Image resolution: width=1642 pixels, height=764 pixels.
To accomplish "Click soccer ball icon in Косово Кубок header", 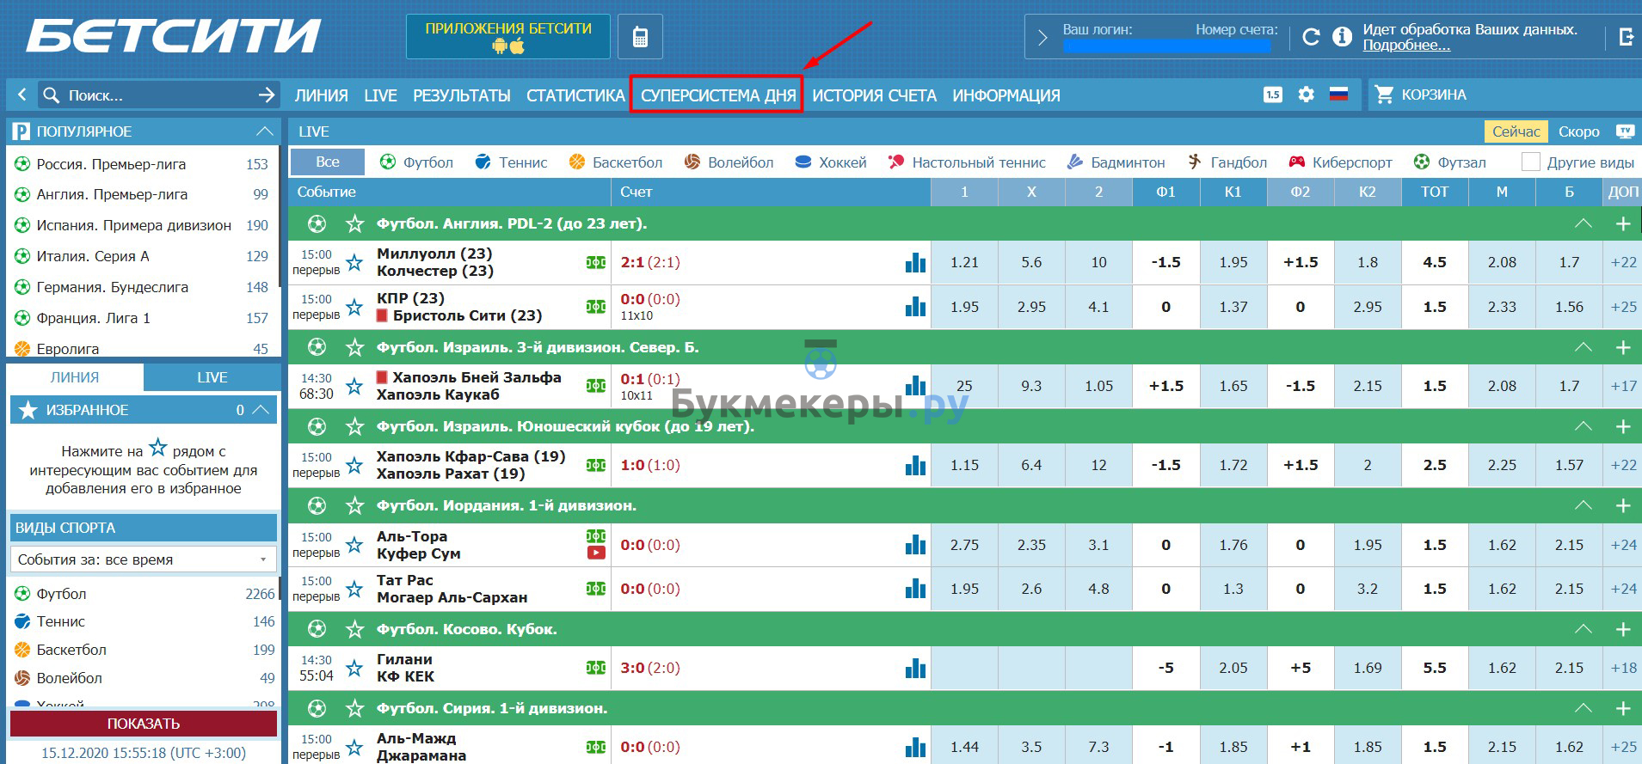I will pos(317,629).
